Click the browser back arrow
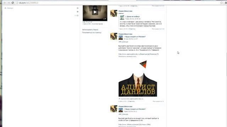This screenshot has width=227, height=127. point(5,3)
